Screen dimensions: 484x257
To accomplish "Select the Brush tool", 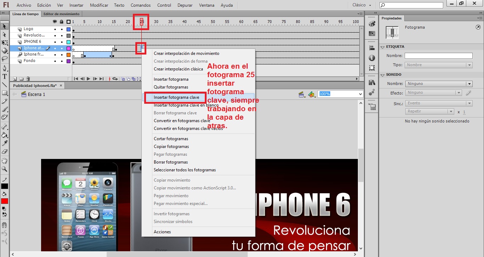I will tap(5, 109).
